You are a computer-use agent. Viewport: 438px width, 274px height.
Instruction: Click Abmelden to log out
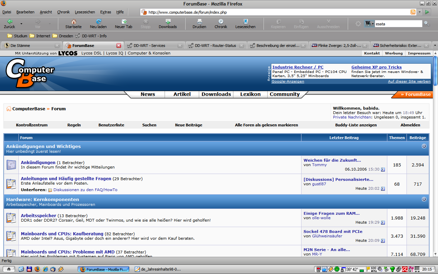[x=410, y=125]
